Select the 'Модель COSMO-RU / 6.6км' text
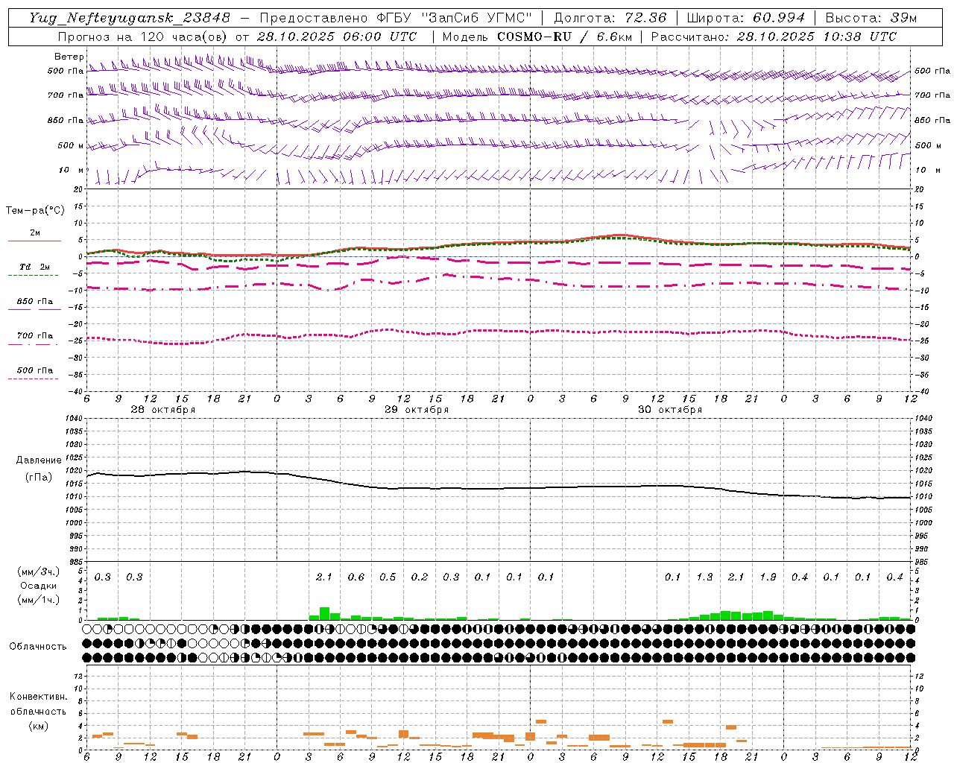Screen dimensions: 954x763 coord(537,37)
